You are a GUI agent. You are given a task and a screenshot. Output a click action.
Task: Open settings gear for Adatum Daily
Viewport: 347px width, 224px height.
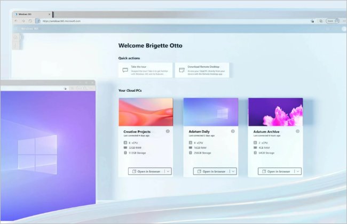click(x=233, y=131)
